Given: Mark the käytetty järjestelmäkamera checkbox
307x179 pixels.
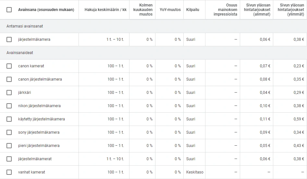Looking at the screenshot, I should click(x=9, y=119).
